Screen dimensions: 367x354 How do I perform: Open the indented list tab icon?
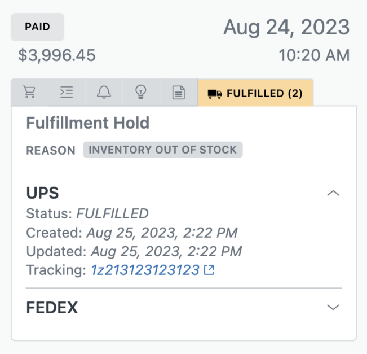(x=67, y=93)
